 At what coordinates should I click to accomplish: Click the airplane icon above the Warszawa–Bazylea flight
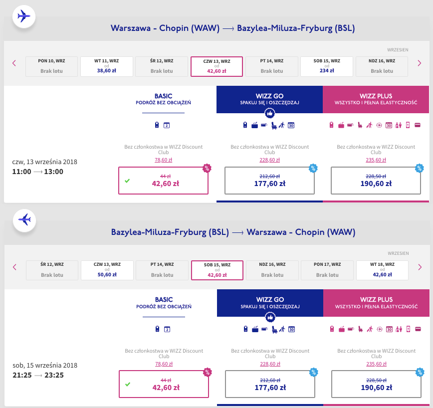click(23, 15)
